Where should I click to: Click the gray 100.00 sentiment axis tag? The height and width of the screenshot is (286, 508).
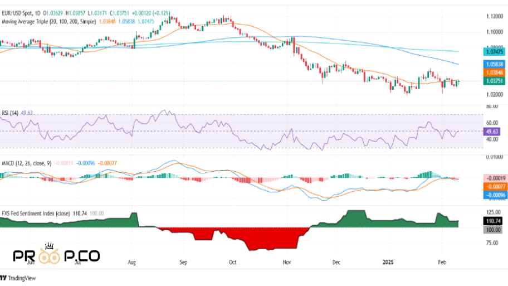click(x=493, y=230)
